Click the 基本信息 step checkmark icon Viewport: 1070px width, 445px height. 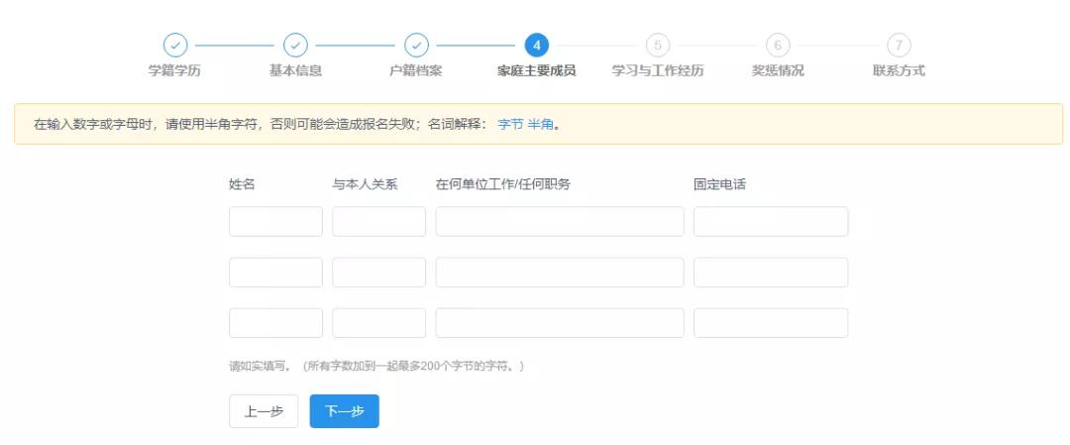coord(295,46)
